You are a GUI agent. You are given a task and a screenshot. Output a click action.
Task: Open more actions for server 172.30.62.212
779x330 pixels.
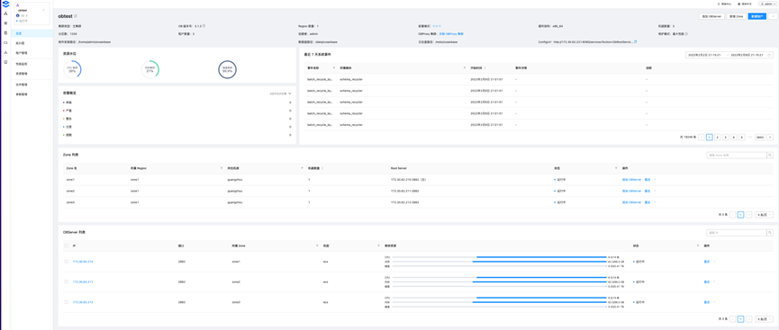pos(715,302)
